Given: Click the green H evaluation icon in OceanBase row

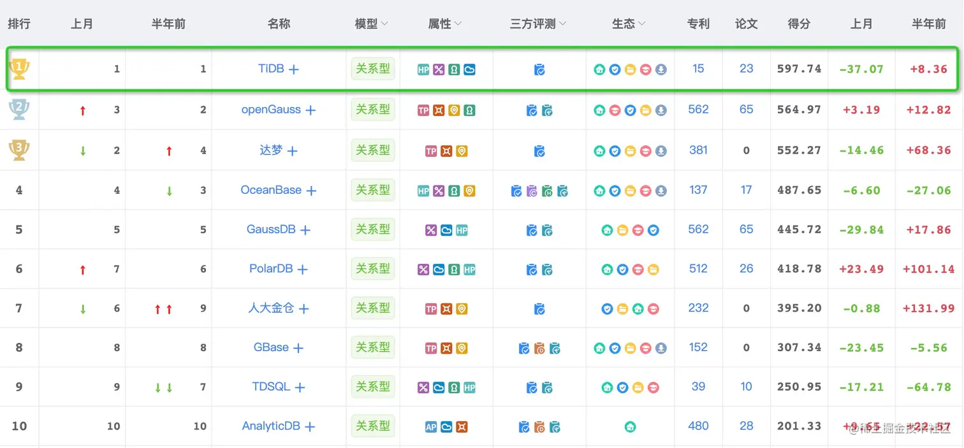Looking at the screenshot, I should (x=547, y=191).
